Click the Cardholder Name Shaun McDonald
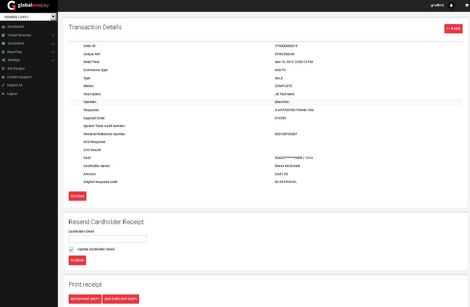Image resolution: width=470 pixels, height=307 pixels. coord(287,166)
